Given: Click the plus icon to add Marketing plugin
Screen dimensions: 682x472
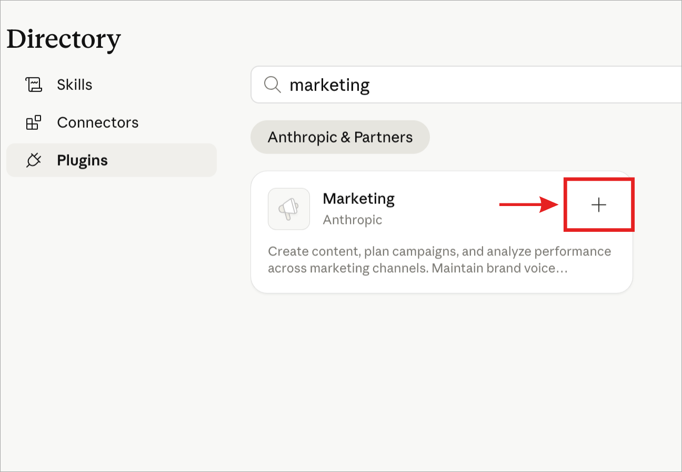Looking at the screenshot, I should pos(599,205).
